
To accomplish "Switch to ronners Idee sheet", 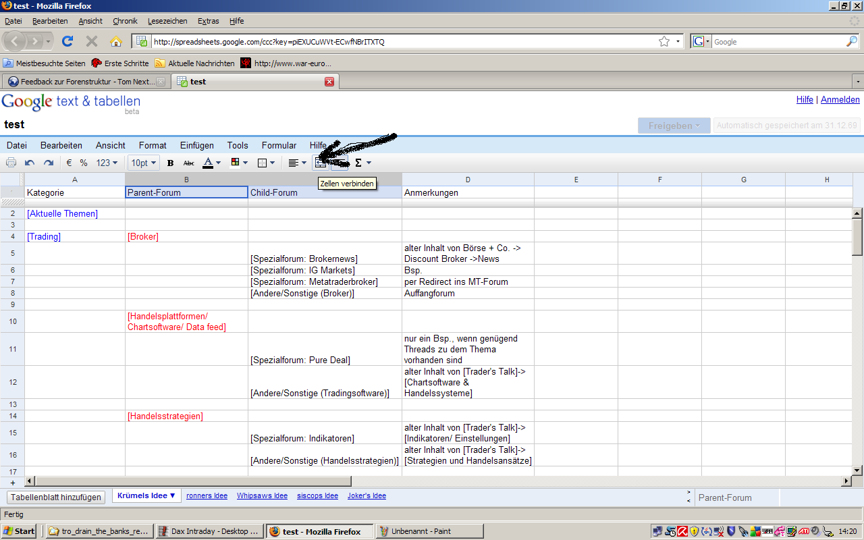I will pos(207,495).
